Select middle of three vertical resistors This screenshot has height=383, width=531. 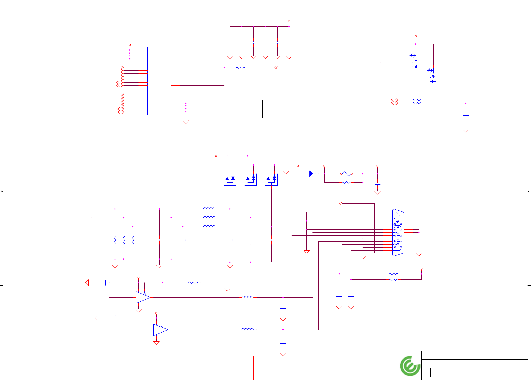point(124,240)
